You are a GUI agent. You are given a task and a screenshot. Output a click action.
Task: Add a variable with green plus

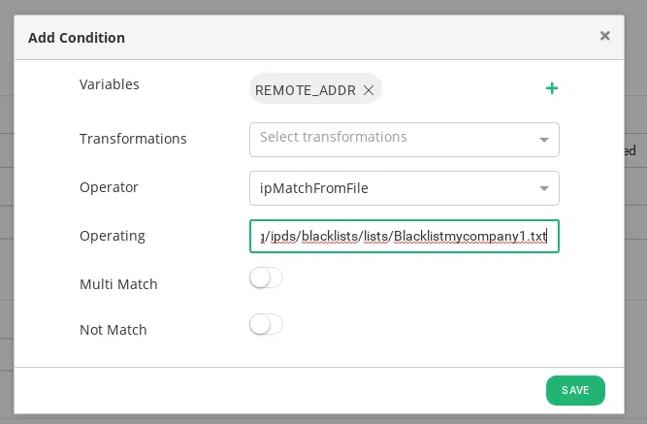click(552, 89)
